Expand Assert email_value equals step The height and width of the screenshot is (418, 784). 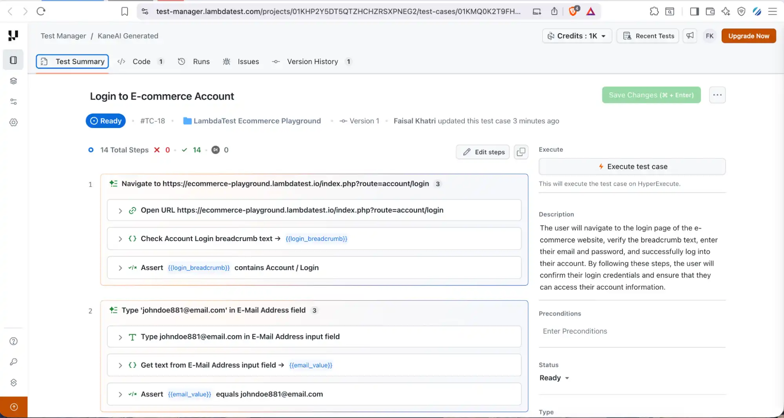point(120,394)
